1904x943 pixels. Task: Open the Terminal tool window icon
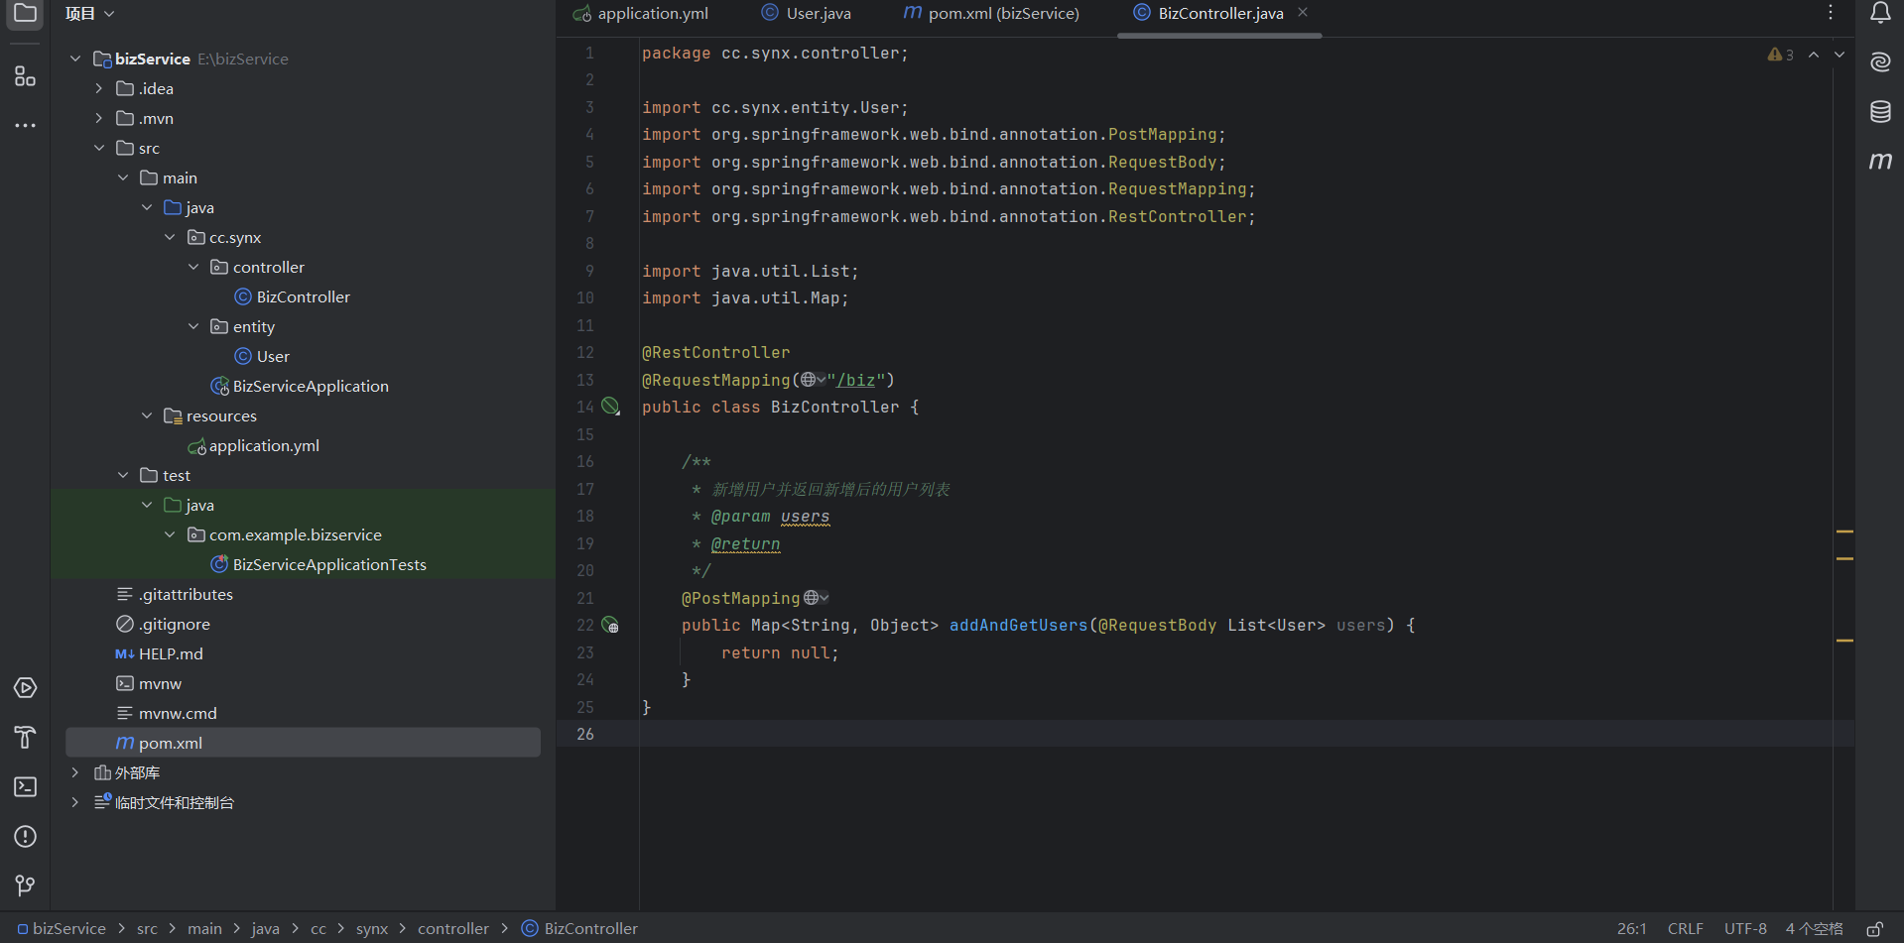click(x=25, y=787)
